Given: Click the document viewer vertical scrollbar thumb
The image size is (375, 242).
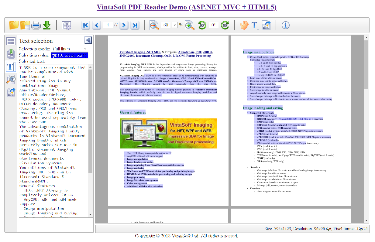Looking at the screenshot, I should [x=366, y=64].
